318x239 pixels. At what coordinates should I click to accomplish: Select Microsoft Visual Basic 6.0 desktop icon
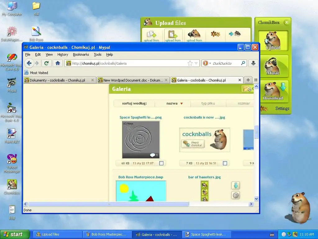tap(11, 112)
